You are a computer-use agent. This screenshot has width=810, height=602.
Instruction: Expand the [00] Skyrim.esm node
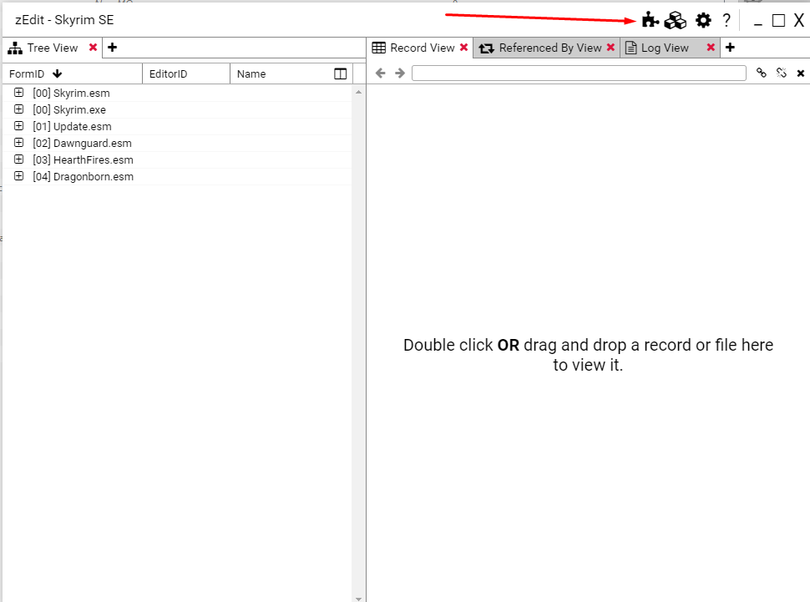19,93
